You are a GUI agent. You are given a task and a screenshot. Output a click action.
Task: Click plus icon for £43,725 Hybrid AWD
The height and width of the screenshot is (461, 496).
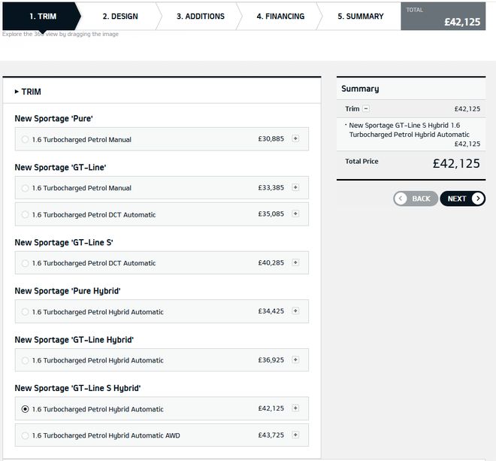[x=295, y=435]
